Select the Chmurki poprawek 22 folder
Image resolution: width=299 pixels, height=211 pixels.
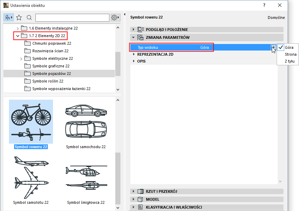(x=52, y=43)
